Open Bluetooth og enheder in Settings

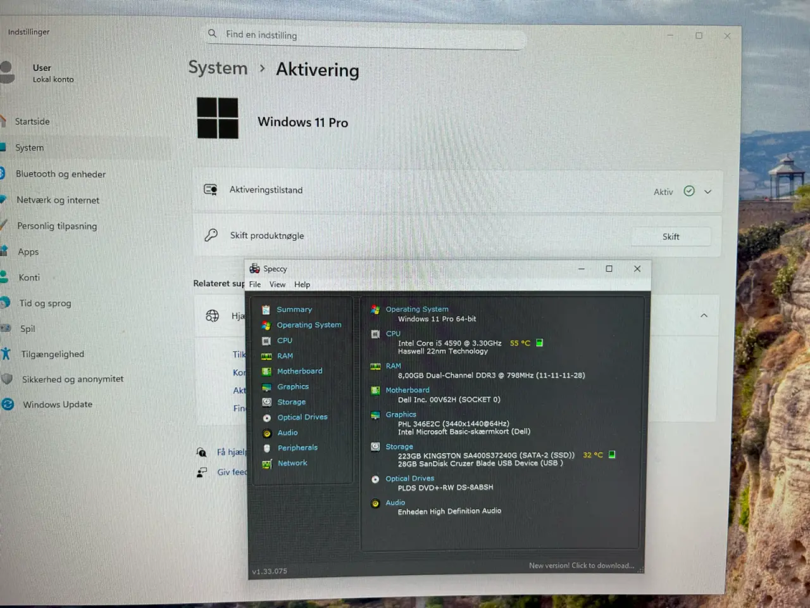(60, 174)
